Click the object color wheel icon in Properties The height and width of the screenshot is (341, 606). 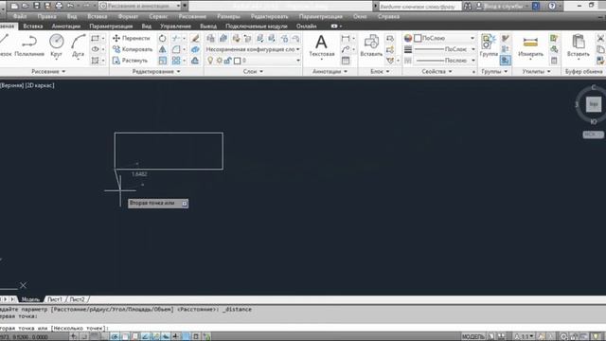pyautogui.click(x=408, y=38)
